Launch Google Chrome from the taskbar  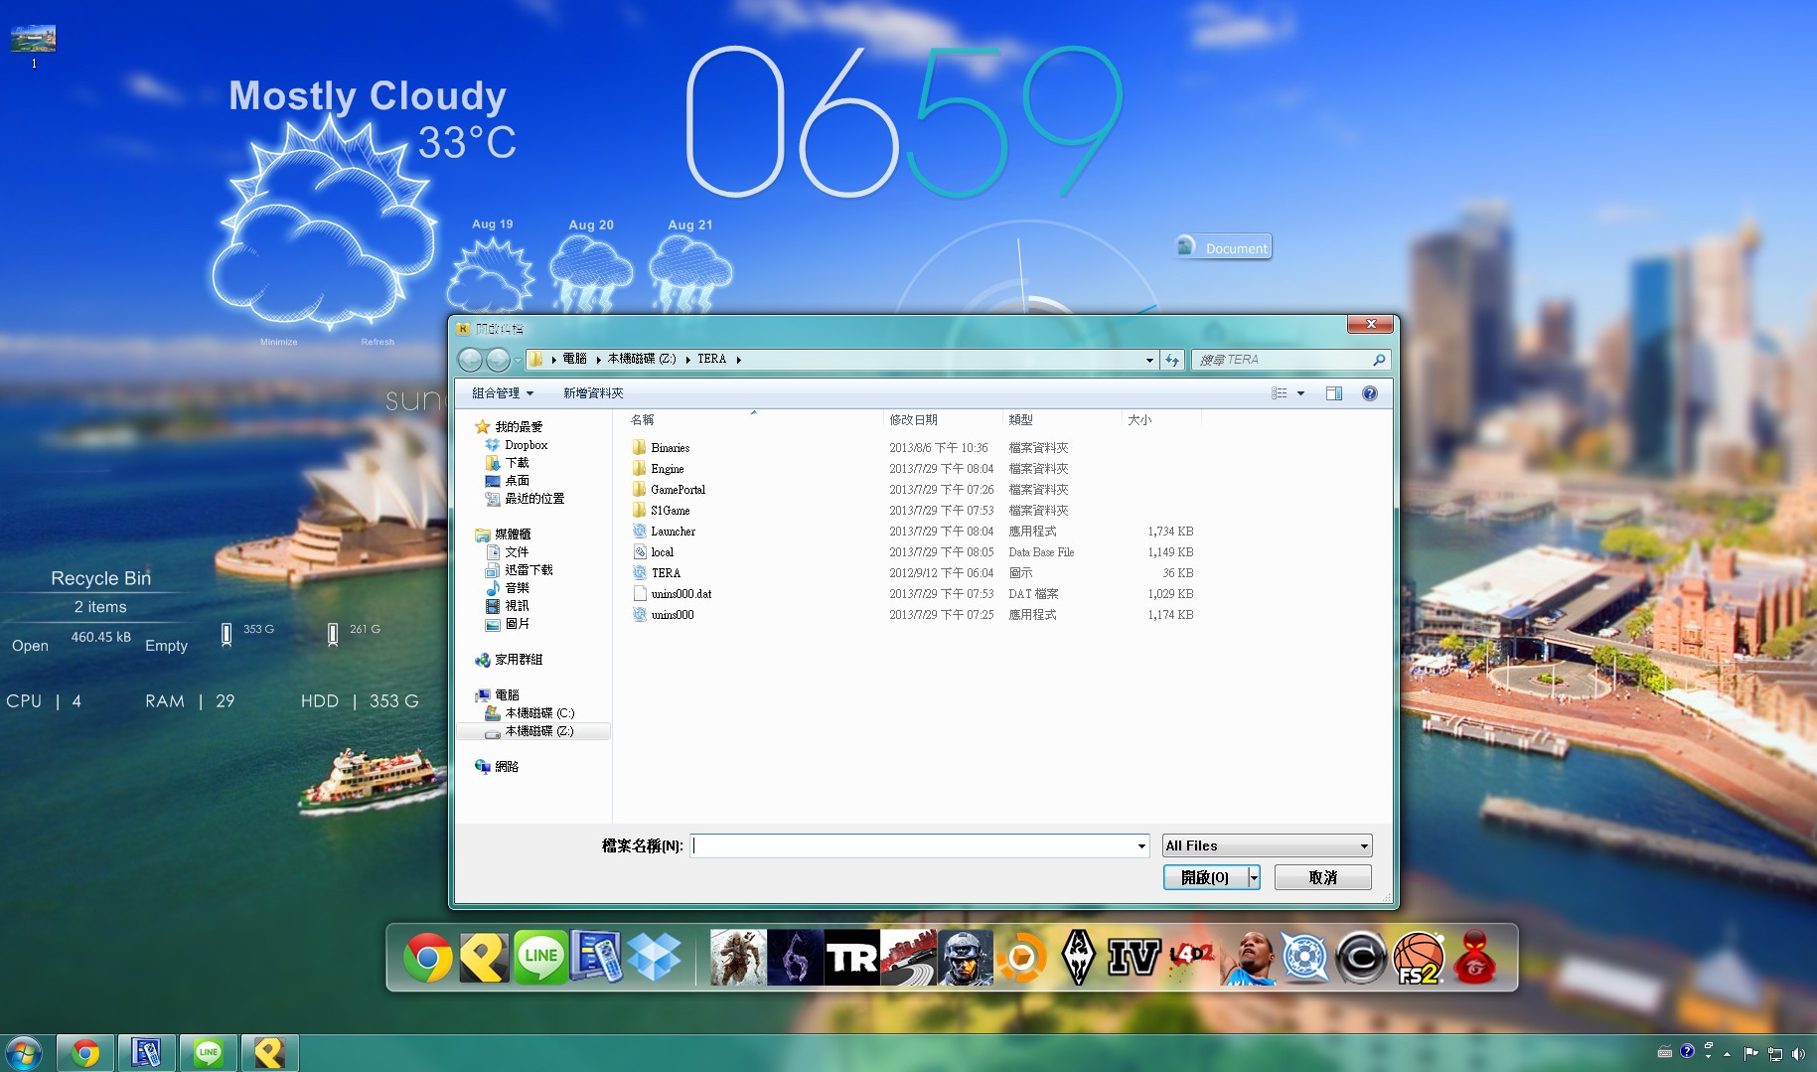[x=85, y=1052]
